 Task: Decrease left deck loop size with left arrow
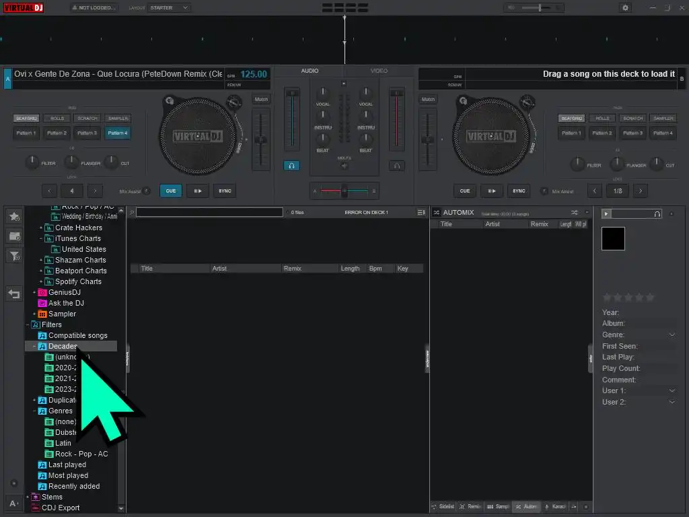pyautogui.click(x=49, y=191)
